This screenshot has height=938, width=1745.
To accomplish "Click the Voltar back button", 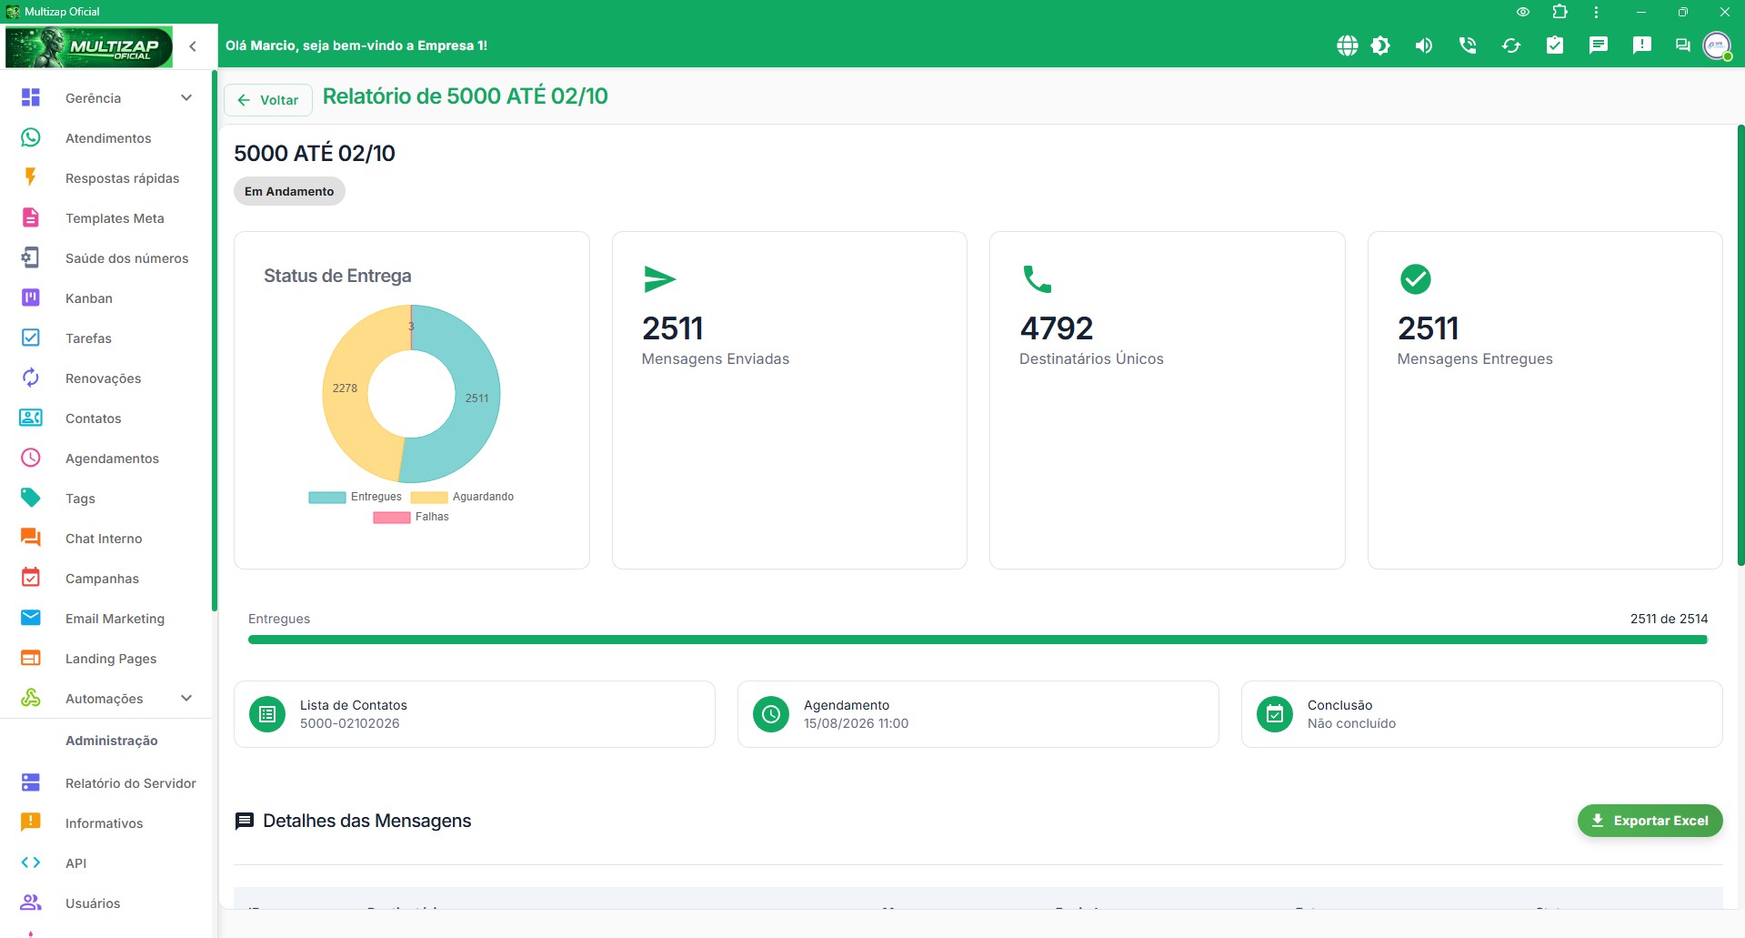I will 268,100.
